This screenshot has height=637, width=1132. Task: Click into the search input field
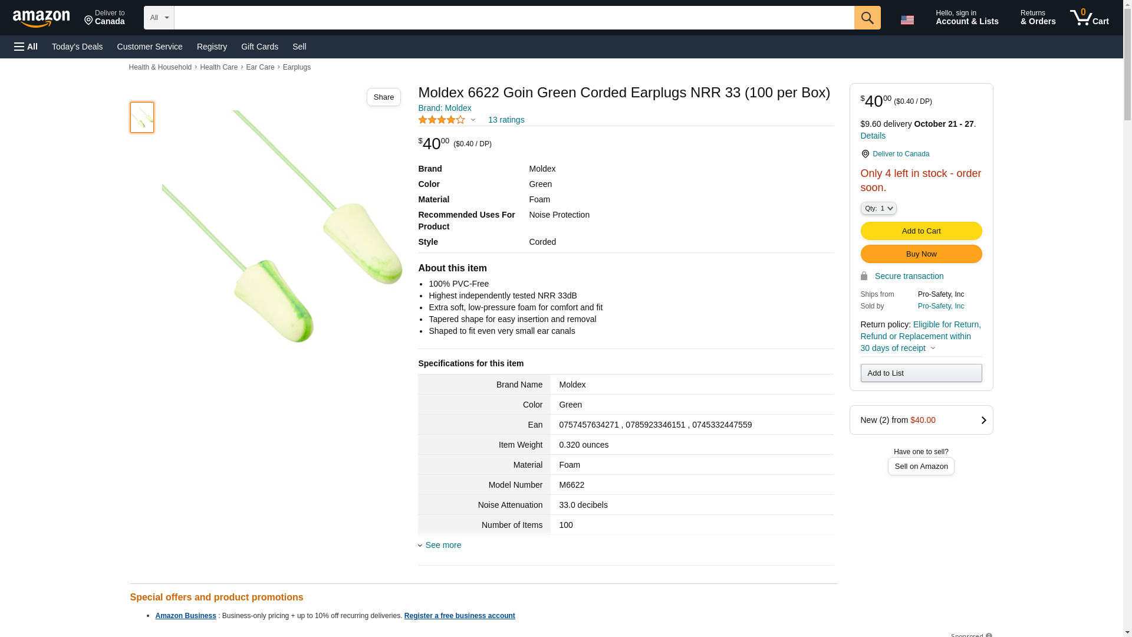coord(514,18)
